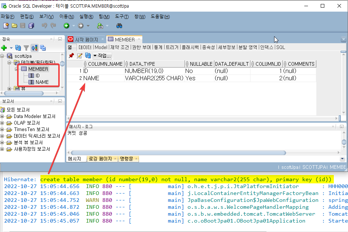Click the message log horizontal scrollbar
The width and height of the screenshot is (348, 232).
[x=178, y=153]
